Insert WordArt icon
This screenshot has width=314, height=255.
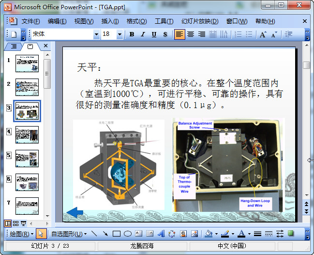161,234
